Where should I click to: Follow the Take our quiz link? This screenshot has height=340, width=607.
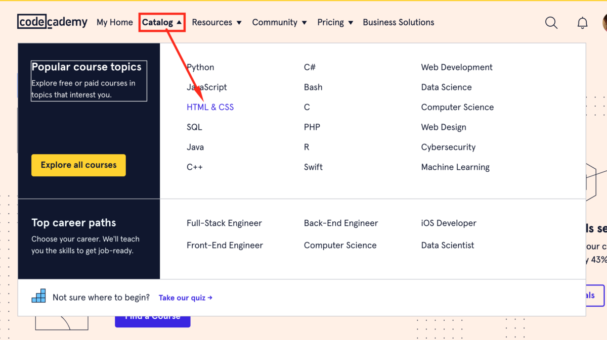[185, 298]
